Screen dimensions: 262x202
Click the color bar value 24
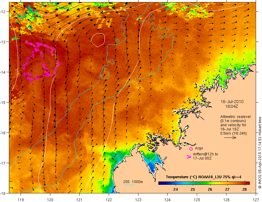click(175, 189)
